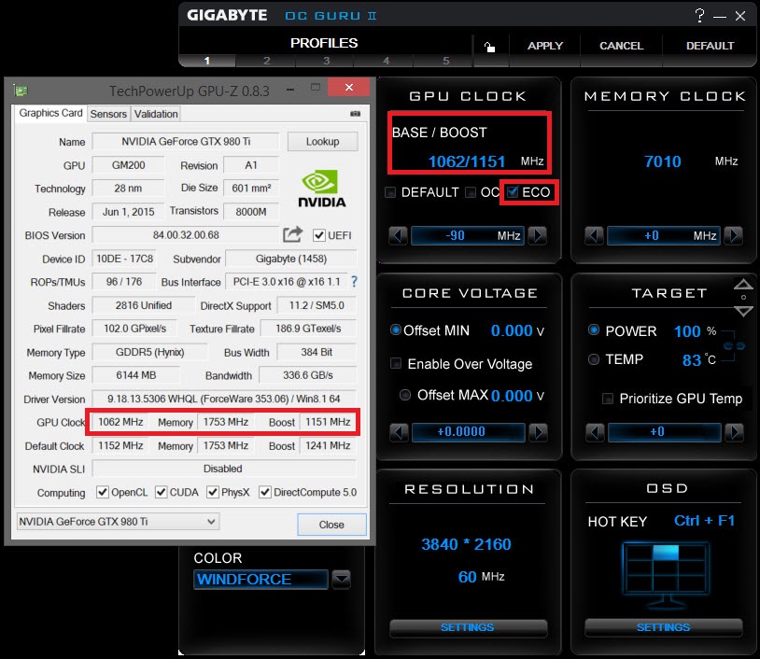Image resolution: width=760 pixels, height=659 pixels.
Task: Click the OC Guru help question mark icon
Action: click(699, 16)
